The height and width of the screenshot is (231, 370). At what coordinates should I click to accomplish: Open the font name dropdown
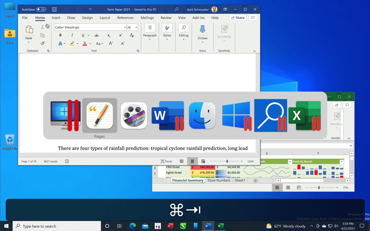(125, 27)
